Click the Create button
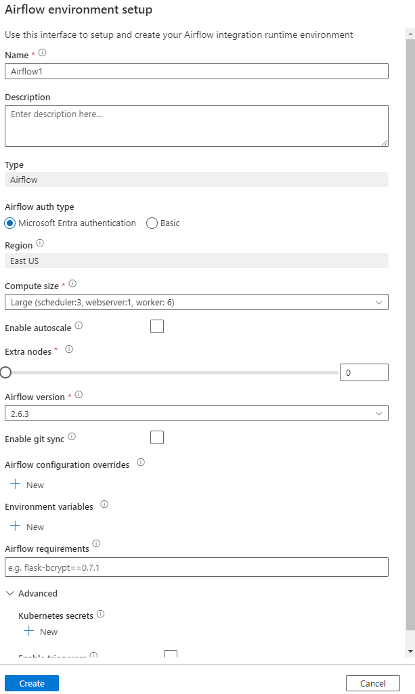415x694 pixels. 31,682
